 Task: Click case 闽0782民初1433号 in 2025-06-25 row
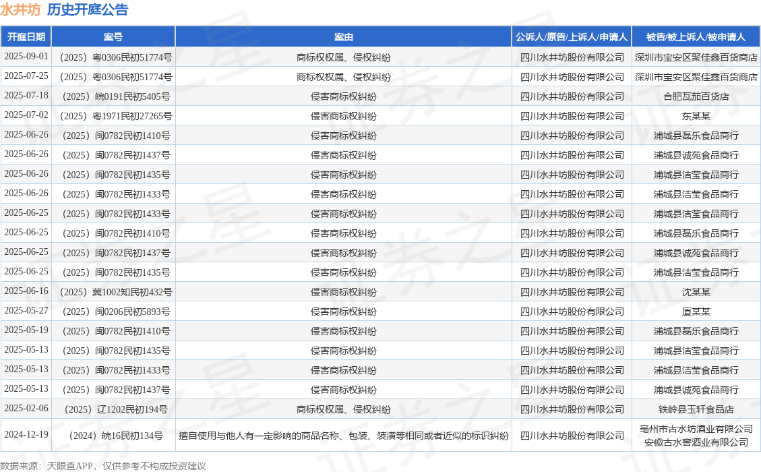click(116, 214)
